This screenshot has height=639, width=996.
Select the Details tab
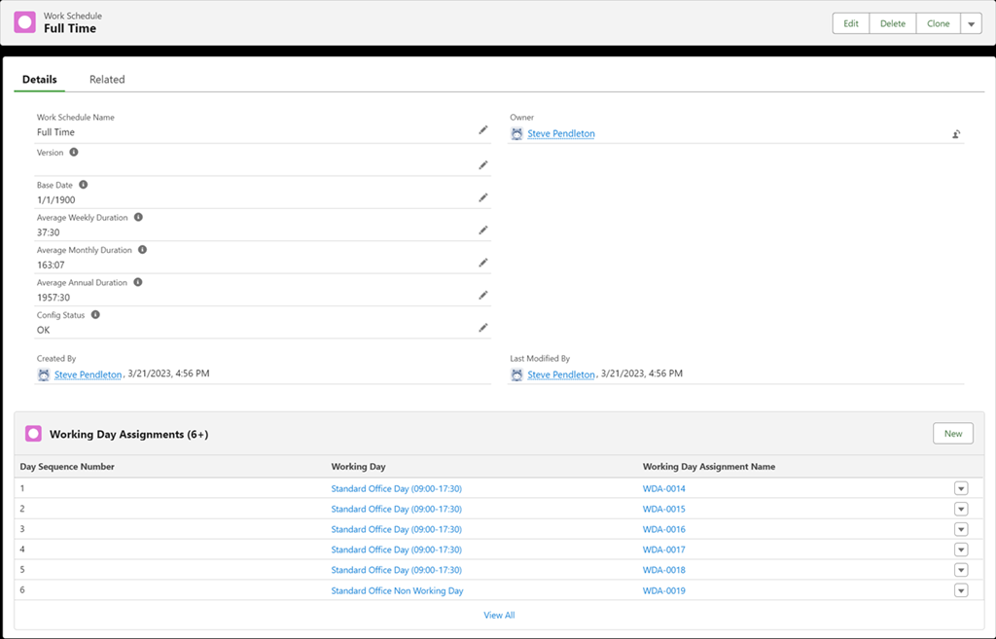pyautogui.click(x=40, y=80)
